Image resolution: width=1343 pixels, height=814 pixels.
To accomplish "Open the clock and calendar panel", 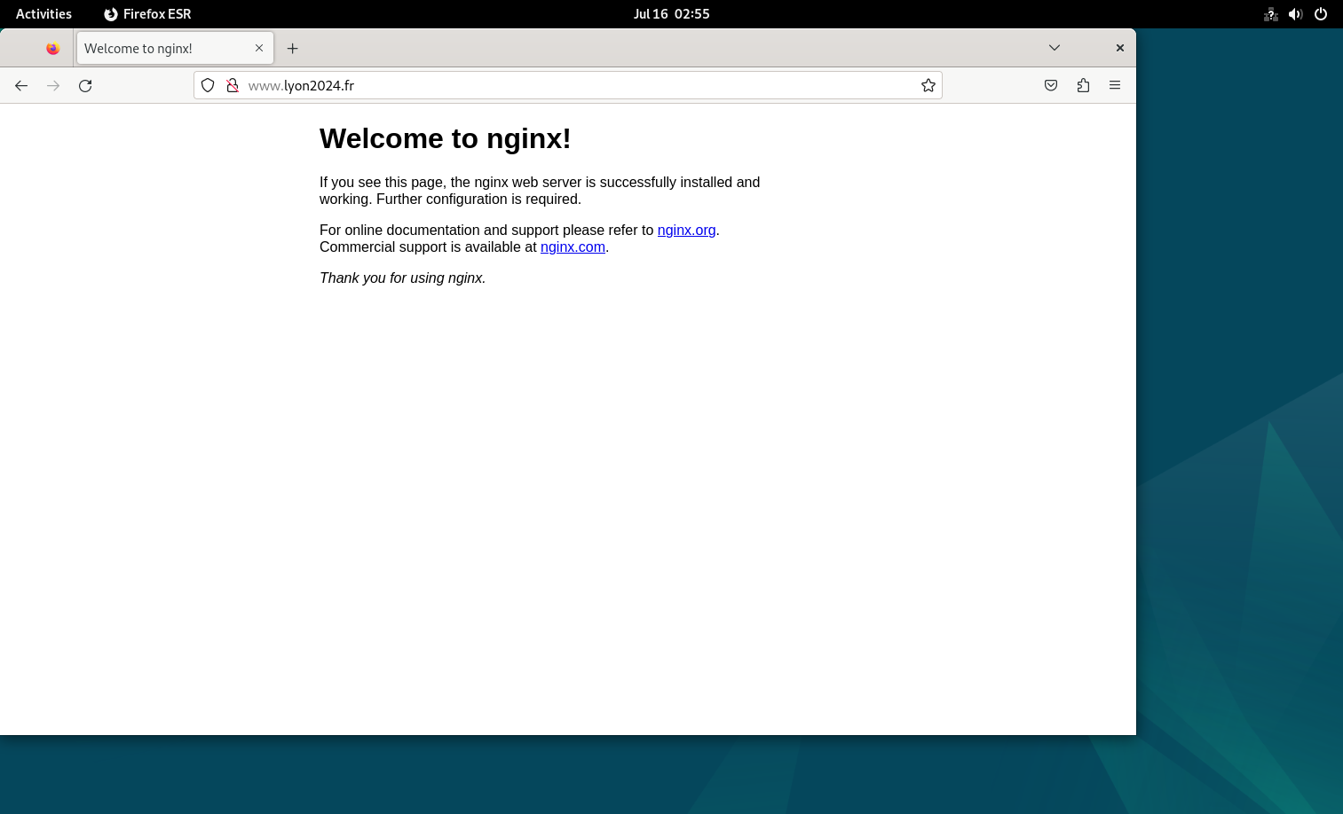I will pos(671,13).
